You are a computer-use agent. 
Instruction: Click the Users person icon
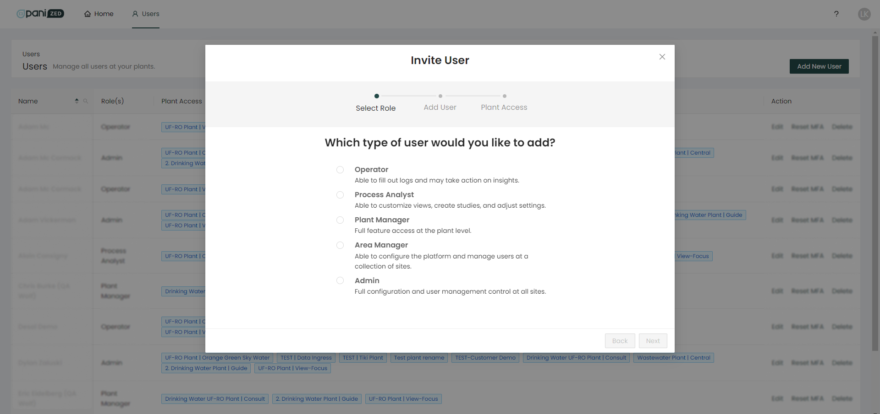click(x=135, y=14)
